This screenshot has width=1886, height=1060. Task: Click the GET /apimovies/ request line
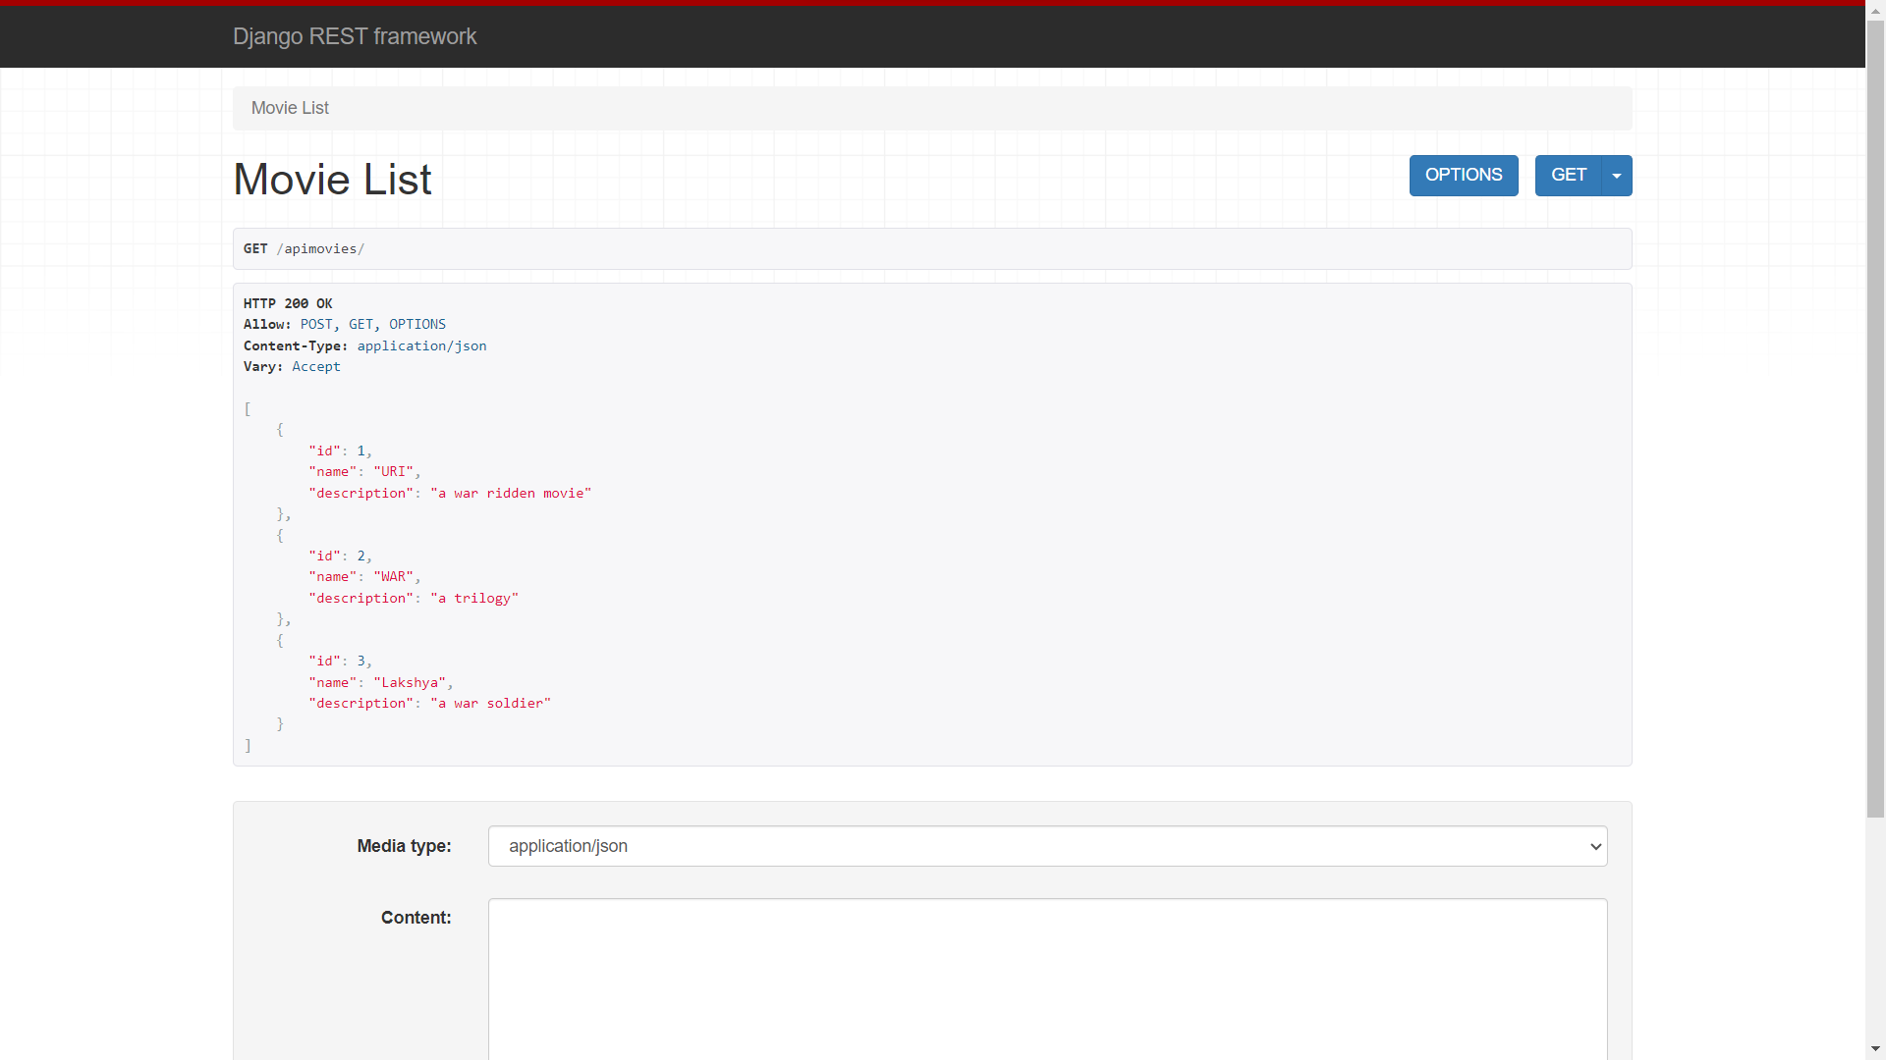[x=304, y=249]
